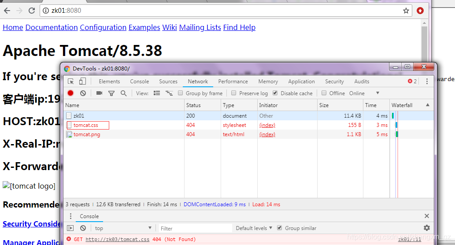Open the Security Considerations link
Viewport: 455px width, 245px height.
pyautogui.click(x=31, y=224)
